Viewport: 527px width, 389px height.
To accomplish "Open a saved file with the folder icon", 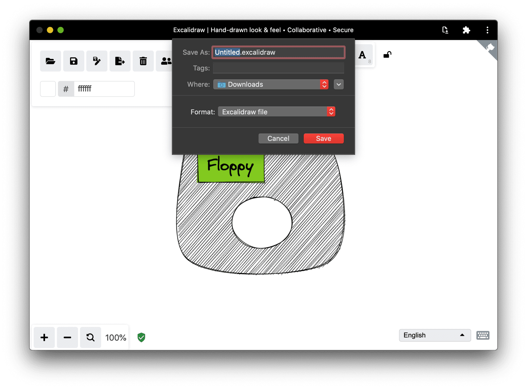I will pos(50,61).
